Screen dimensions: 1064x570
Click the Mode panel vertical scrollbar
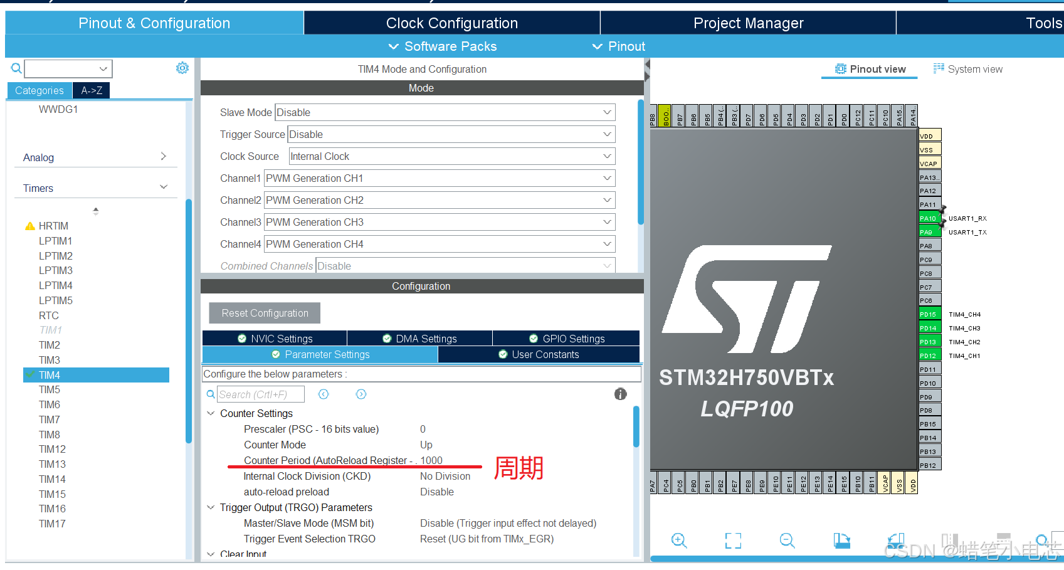point(641,161)
